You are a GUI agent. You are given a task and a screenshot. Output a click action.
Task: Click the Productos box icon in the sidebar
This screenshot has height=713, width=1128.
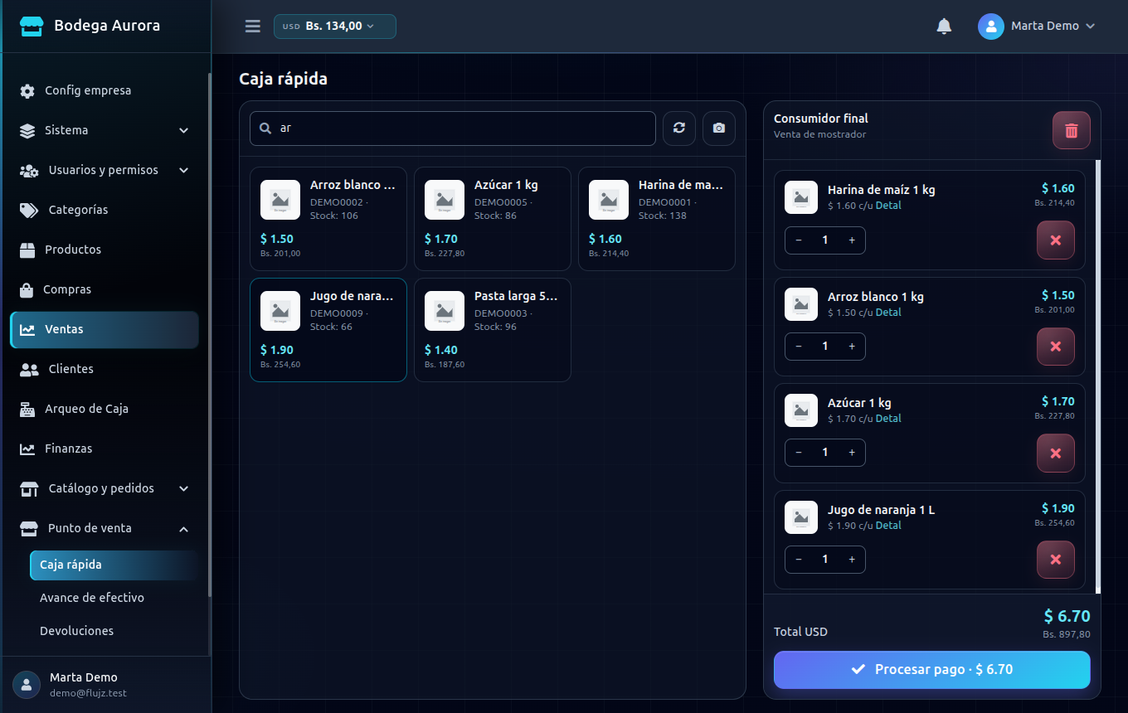(x=28, y=250)
